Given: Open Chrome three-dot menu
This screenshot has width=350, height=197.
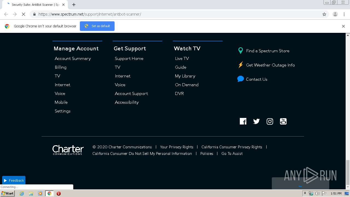Looking at the screenshot, I should point(344,14).
